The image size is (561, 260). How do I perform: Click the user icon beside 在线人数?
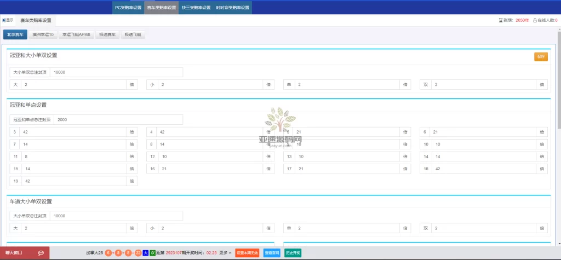click(x=535, y=20)
